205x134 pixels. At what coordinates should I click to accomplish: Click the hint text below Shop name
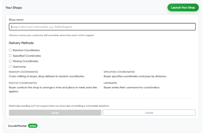point(51,35)
